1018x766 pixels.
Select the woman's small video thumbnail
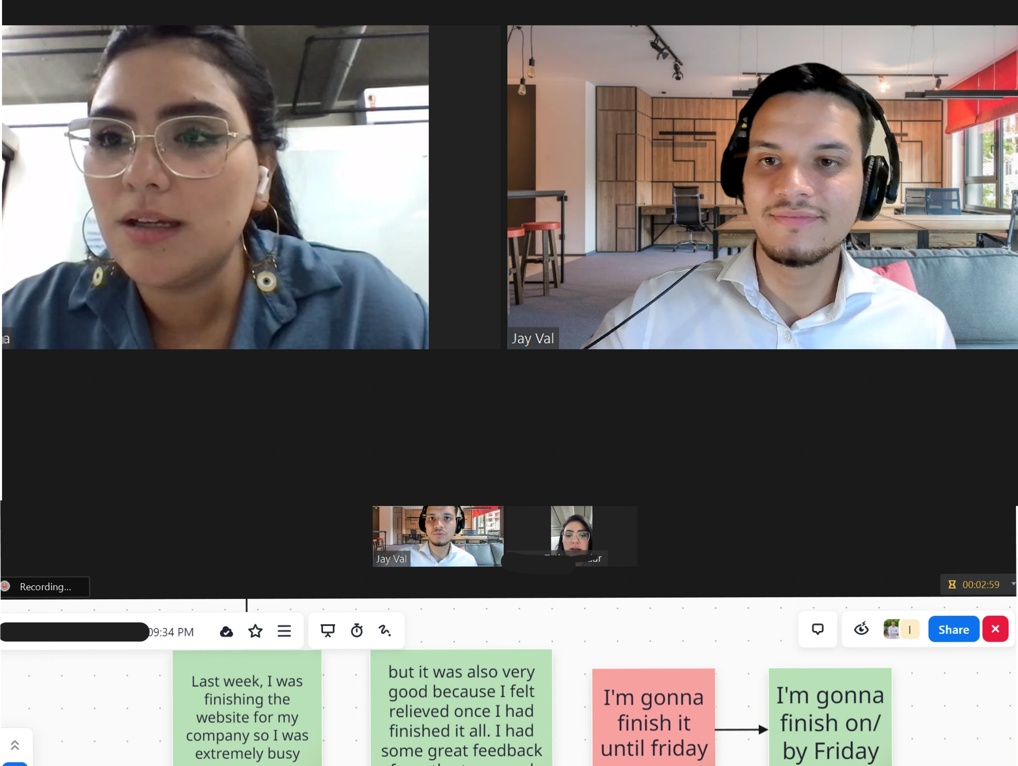[571, 533]
